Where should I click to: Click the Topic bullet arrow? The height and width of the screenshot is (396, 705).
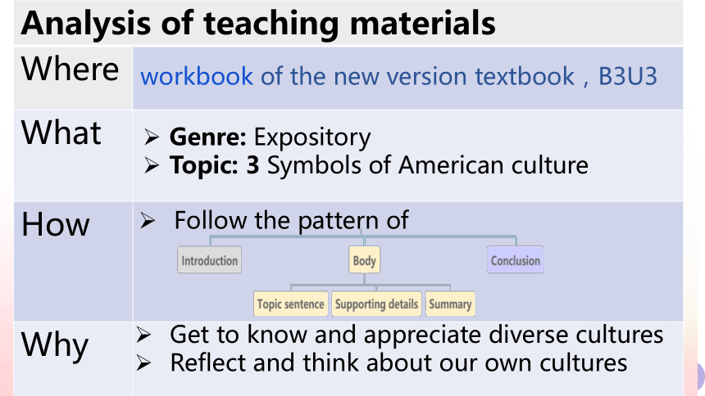pyautogui.click(x=152, y=165)
